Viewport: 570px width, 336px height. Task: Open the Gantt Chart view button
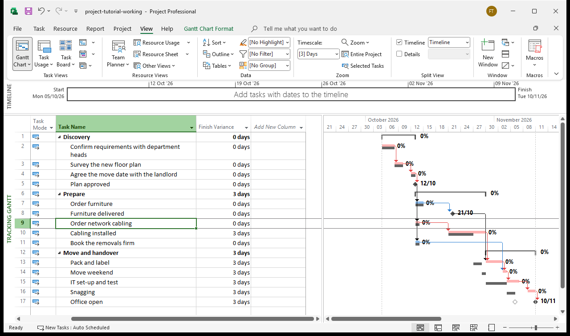(x=22, y=53)
